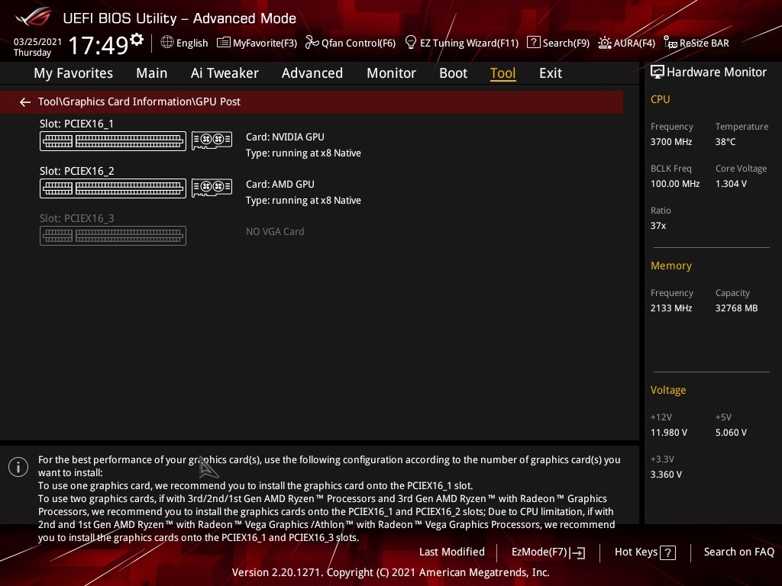Screen dimensions: 782x586
Task: Click the Hot Keys question mark icon
Action: coord(667,552)
